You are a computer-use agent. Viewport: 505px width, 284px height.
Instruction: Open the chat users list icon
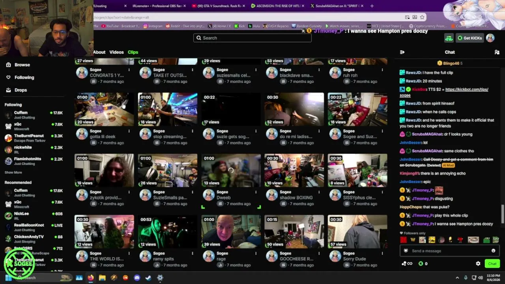click(x=497, y=52)
